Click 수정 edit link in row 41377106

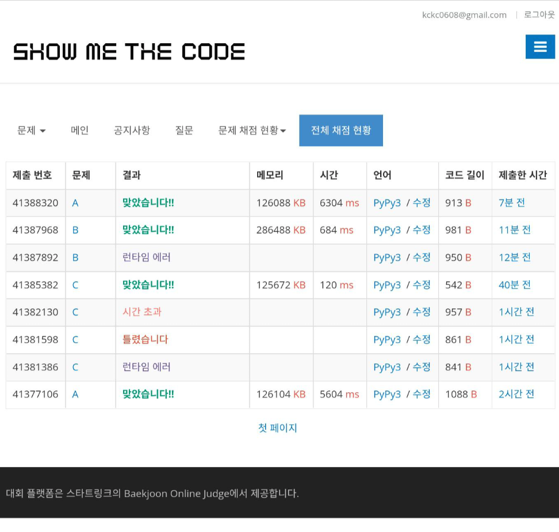pos(422,394)
